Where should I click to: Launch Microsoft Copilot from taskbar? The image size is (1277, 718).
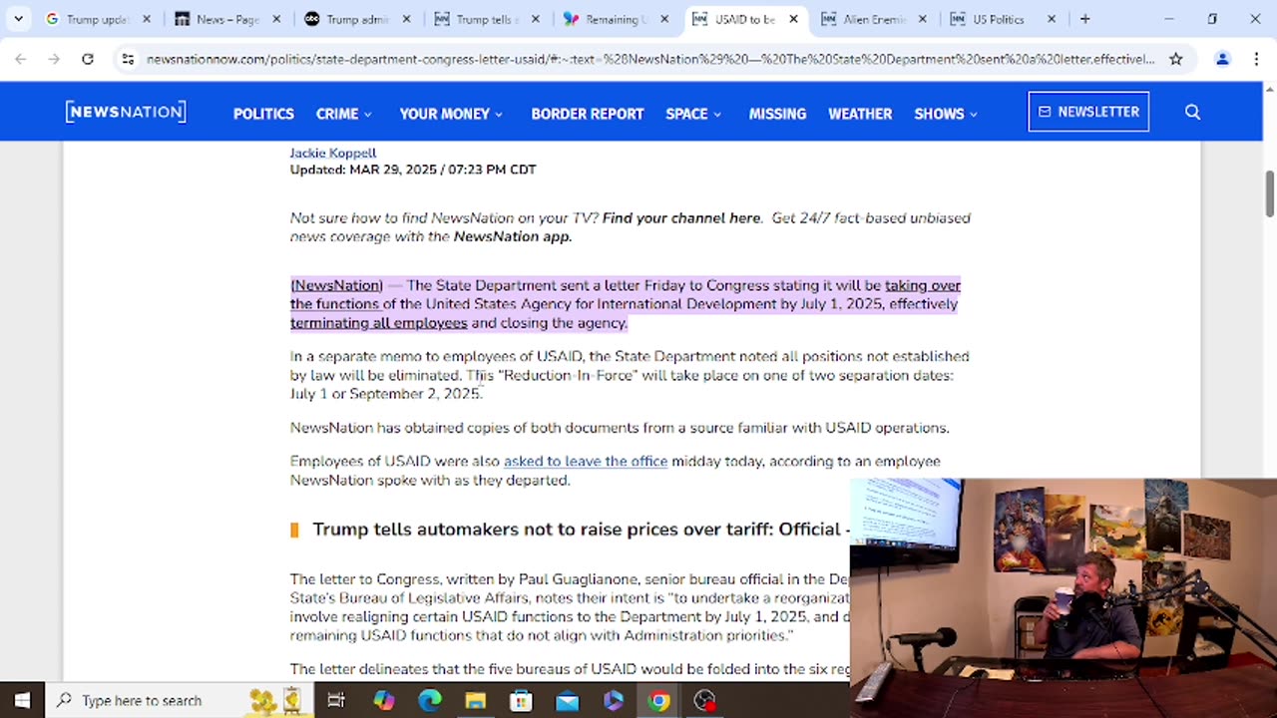pyautogui.click(x=384, y=700)
